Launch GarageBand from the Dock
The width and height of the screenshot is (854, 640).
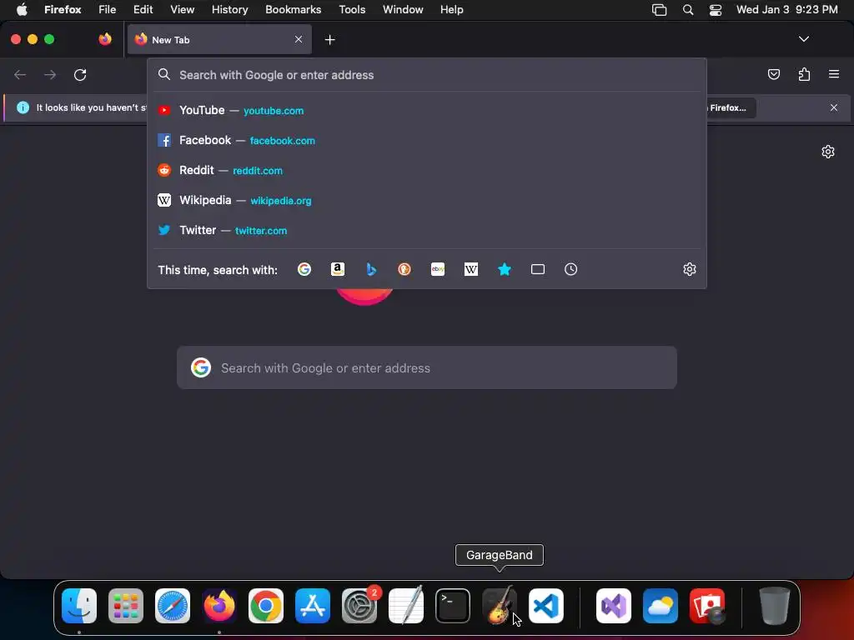499,606
